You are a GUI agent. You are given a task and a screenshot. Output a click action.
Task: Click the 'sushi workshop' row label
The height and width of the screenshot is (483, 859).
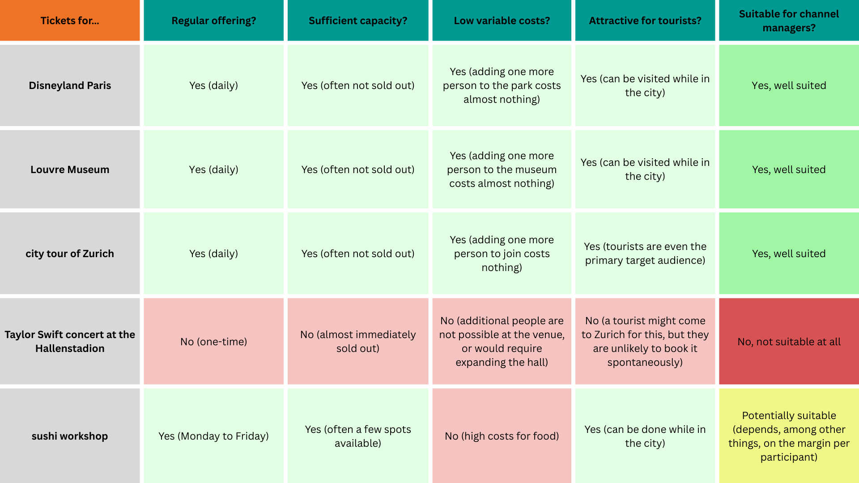[x=70, y=436]
